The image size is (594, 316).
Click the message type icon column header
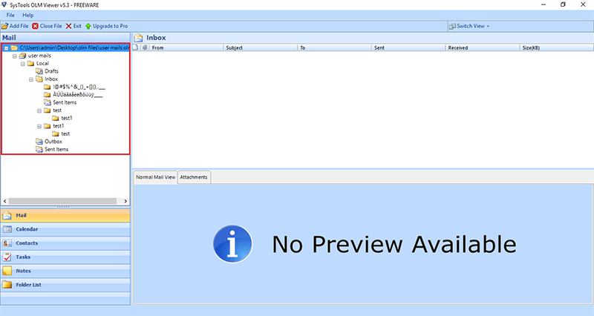[x=136, y=47]
